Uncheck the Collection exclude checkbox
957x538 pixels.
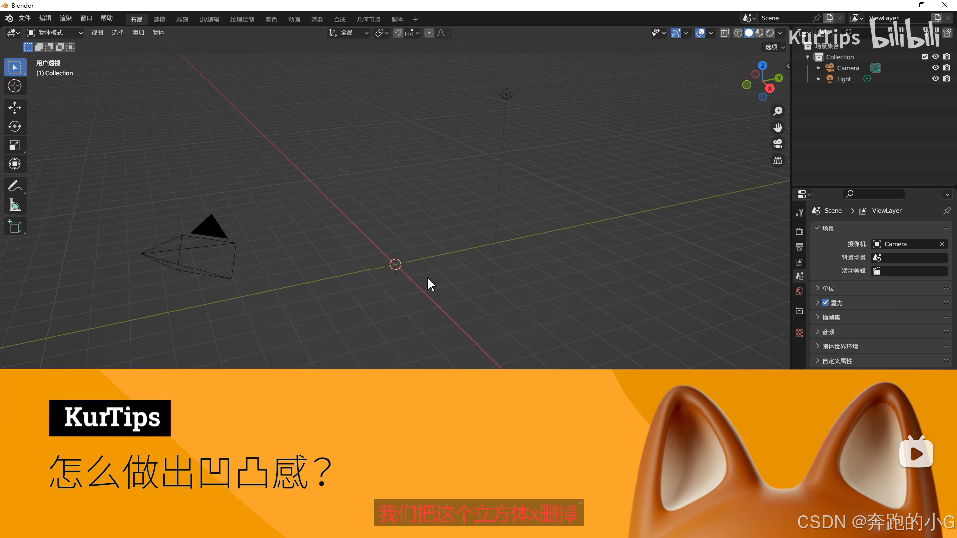925,57
